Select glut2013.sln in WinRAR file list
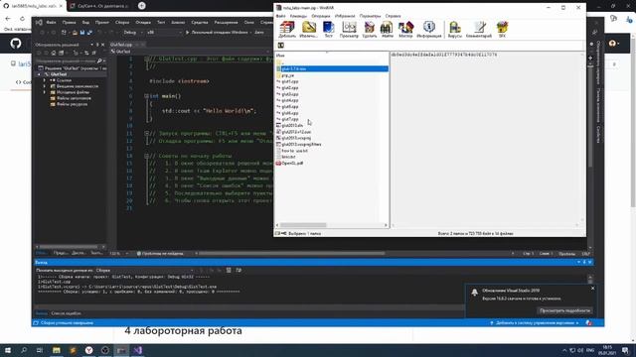636x357 pixels. (x=292, y=126)
